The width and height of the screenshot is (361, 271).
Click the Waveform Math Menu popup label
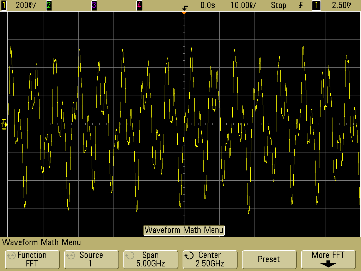(x=184, y=230)
